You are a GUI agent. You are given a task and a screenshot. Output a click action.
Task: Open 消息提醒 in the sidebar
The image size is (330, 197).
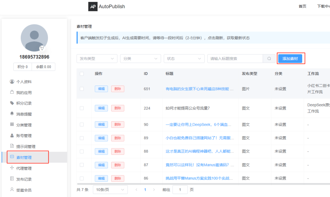24,114
